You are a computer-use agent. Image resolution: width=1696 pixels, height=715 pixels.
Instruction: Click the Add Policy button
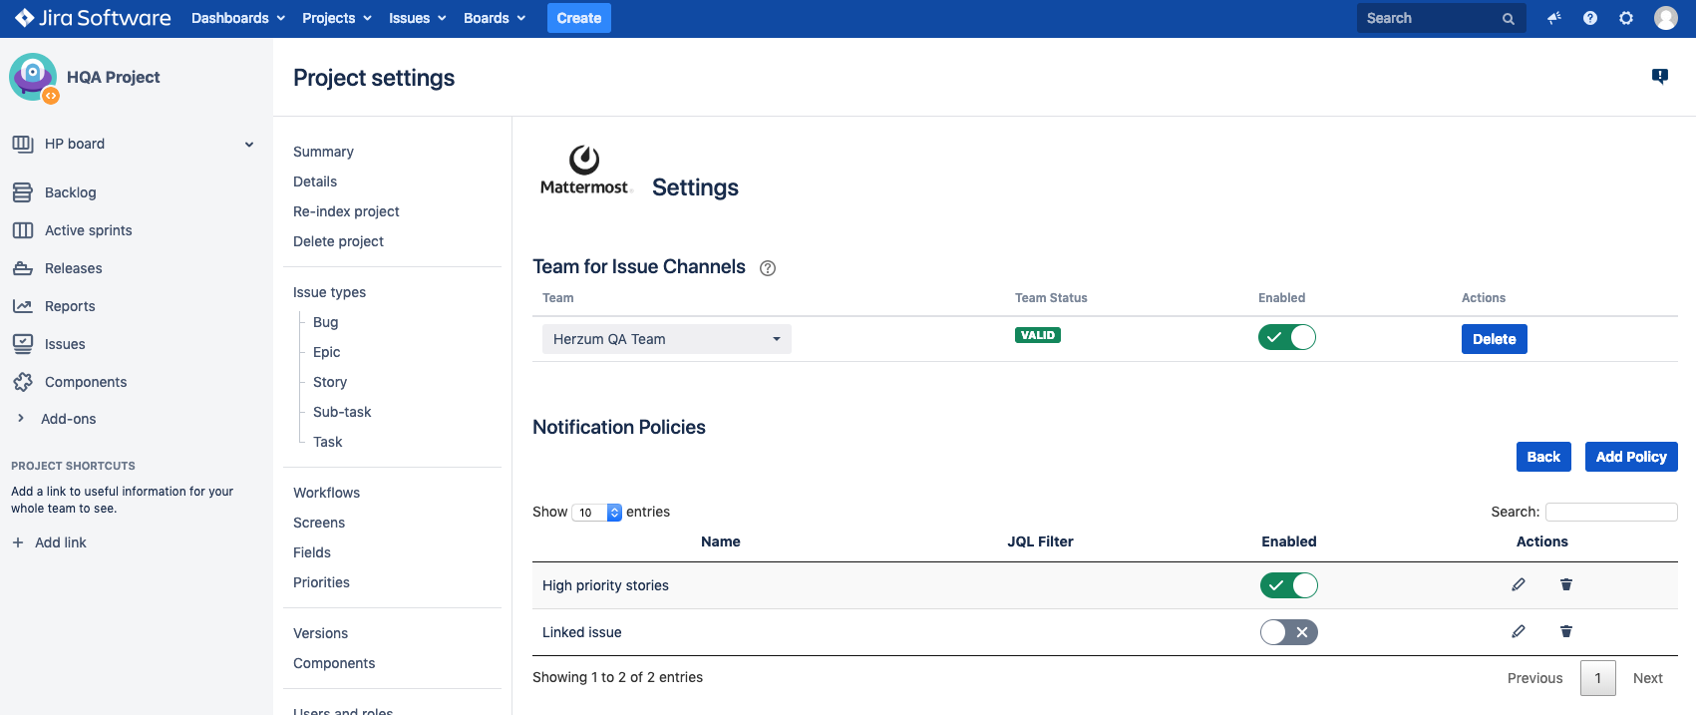pos(1630,457)
